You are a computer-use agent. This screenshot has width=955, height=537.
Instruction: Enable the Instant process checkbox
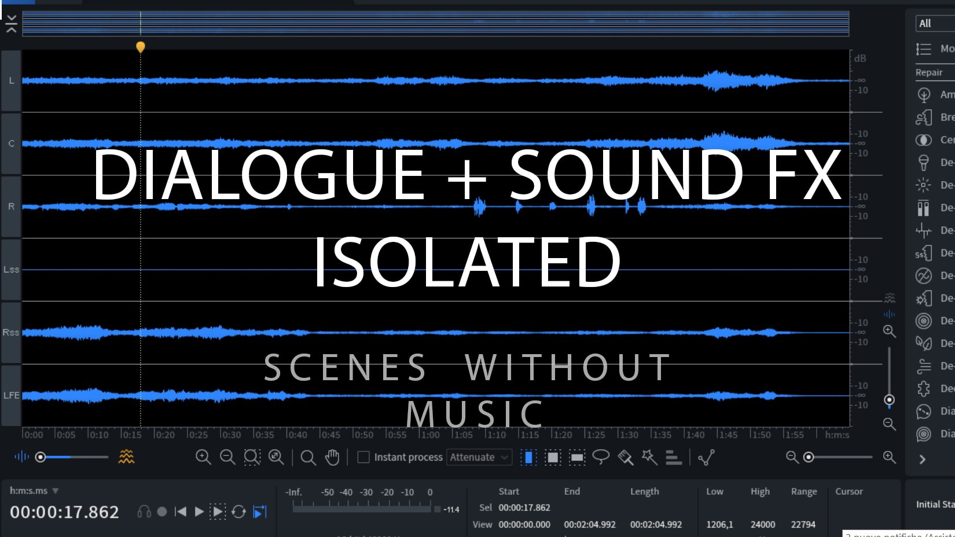click(363, 457)
